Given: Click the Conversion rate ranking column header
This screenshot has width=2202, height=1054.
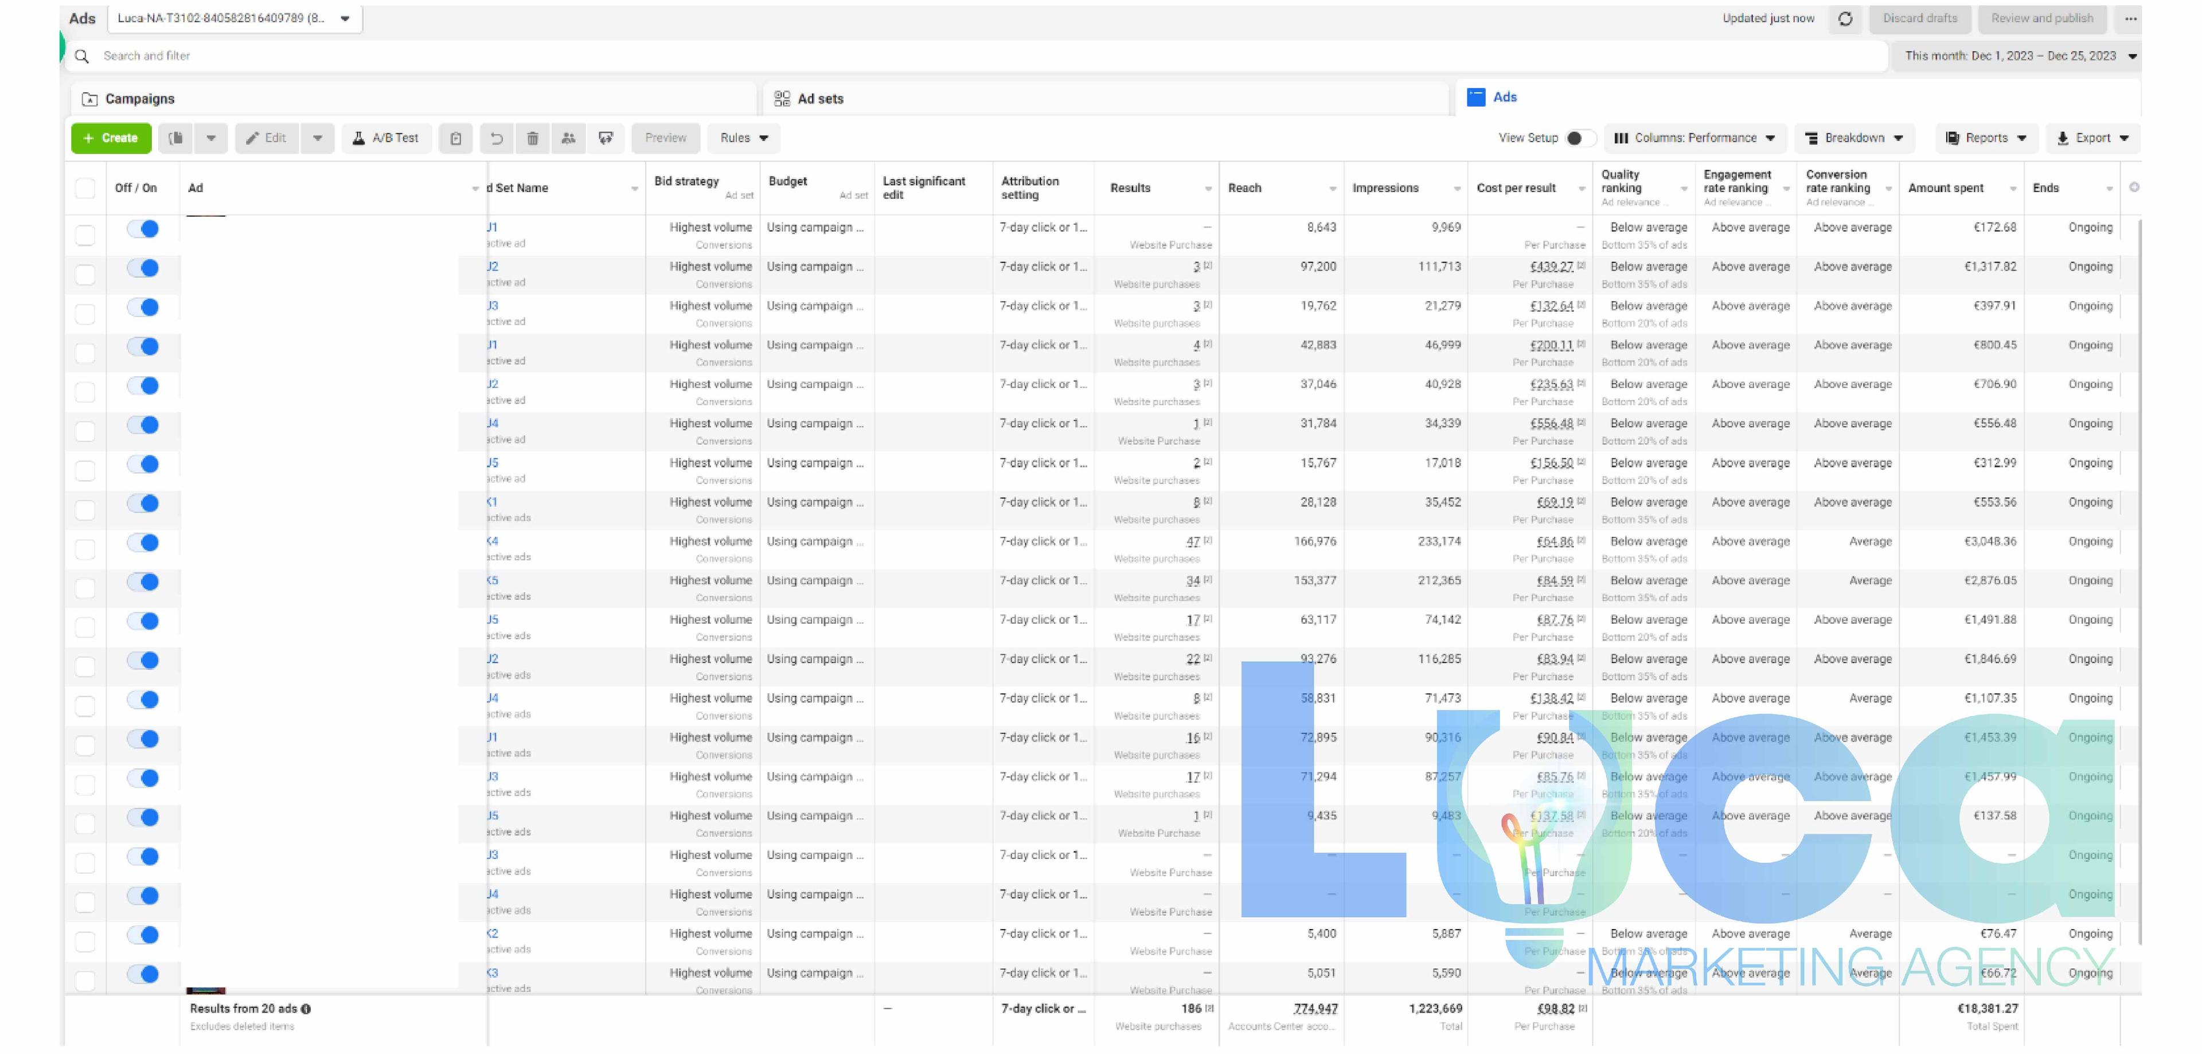Looking at the screenshot, I should pos(1848,188).
